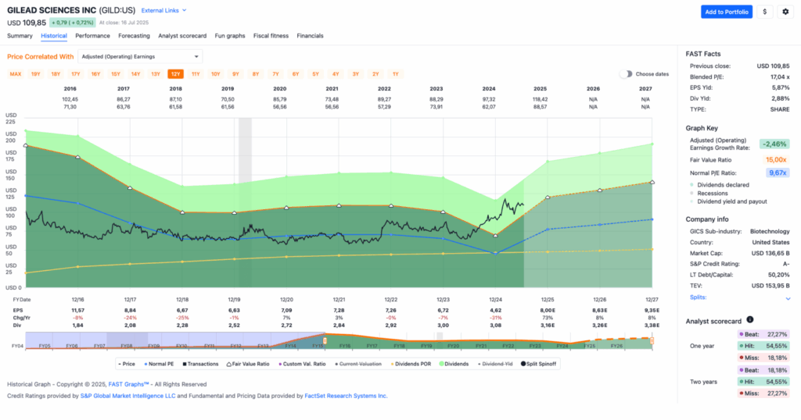The height and width of the screenshot is (420, 801).
Task: Toggle Split Spinoff legend item
Action: [538, 364]
